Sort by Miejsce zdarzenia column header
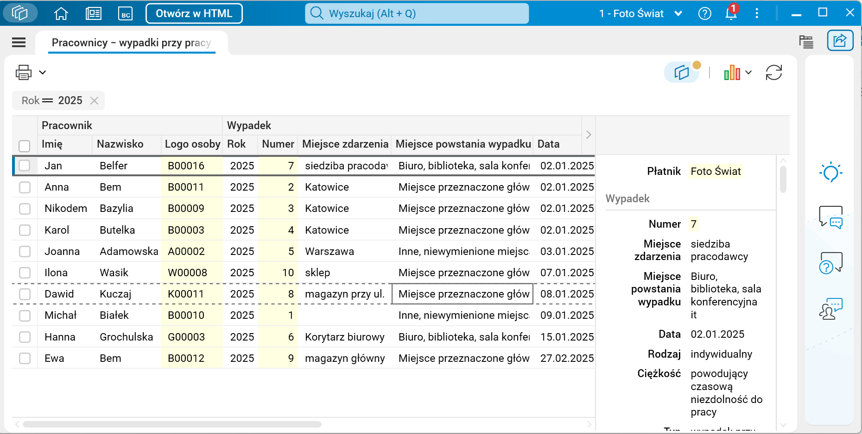 tap(345, 144)
